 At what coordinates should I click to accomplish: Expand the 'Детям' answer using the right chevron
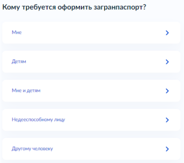click(x=167, y=62)
